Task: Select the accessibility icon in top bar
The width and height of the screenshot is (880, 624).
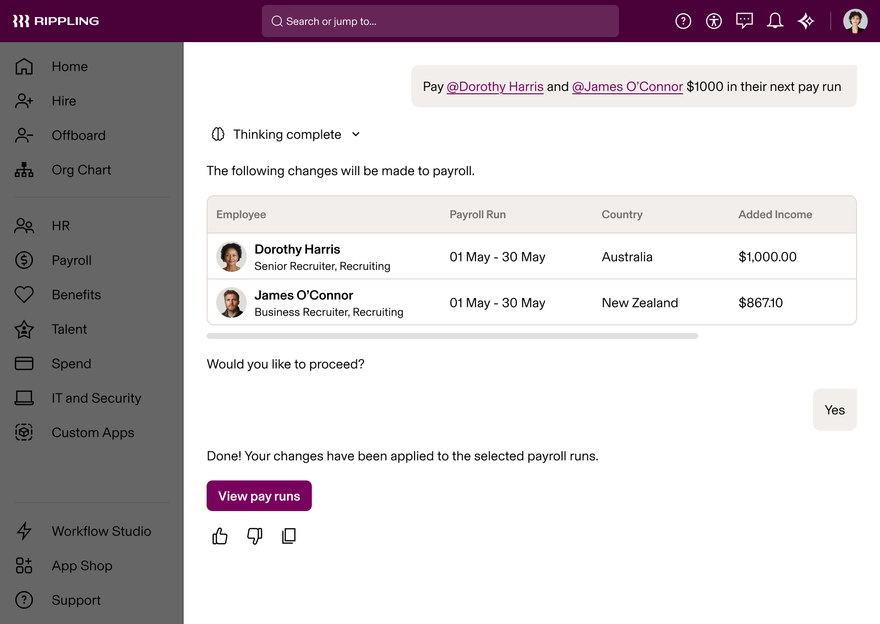Action: pos(714,21)
